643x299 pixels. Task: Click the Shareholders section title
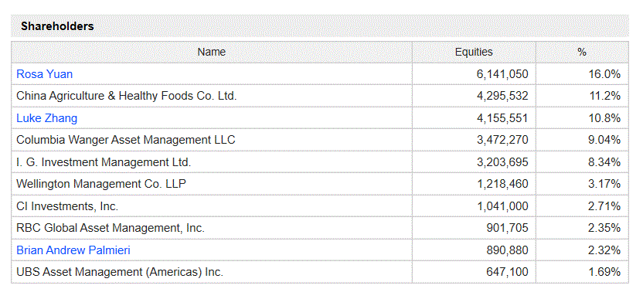click(x=57, y=26)
